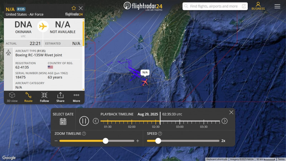Open the hamburger main menu
Image resolution: width=286 pixels, height=161 pixels.
click(x=277, y=6)
